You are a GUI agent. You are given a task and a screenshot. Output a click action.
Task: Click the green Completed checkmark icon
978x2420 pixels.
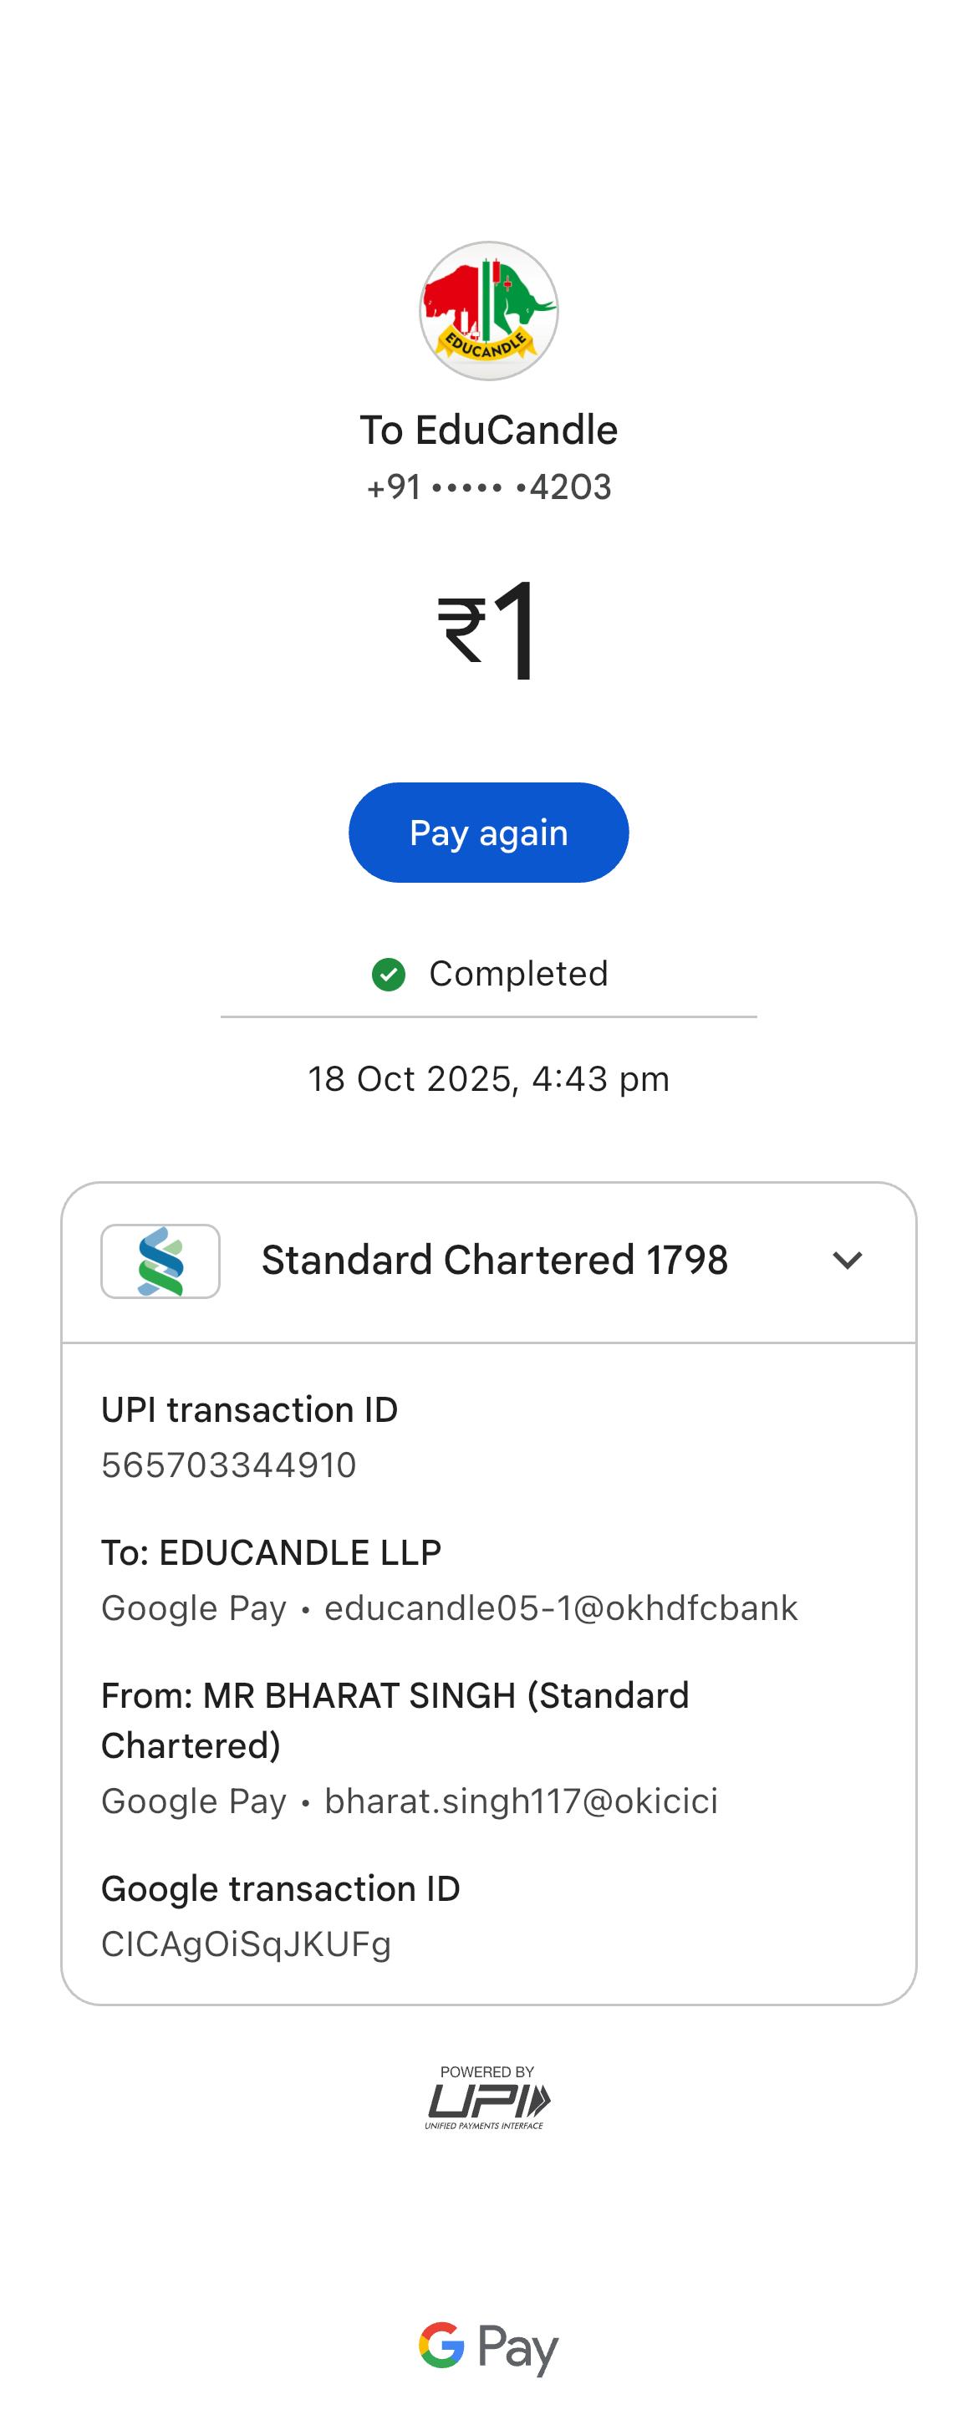(388, 974)
